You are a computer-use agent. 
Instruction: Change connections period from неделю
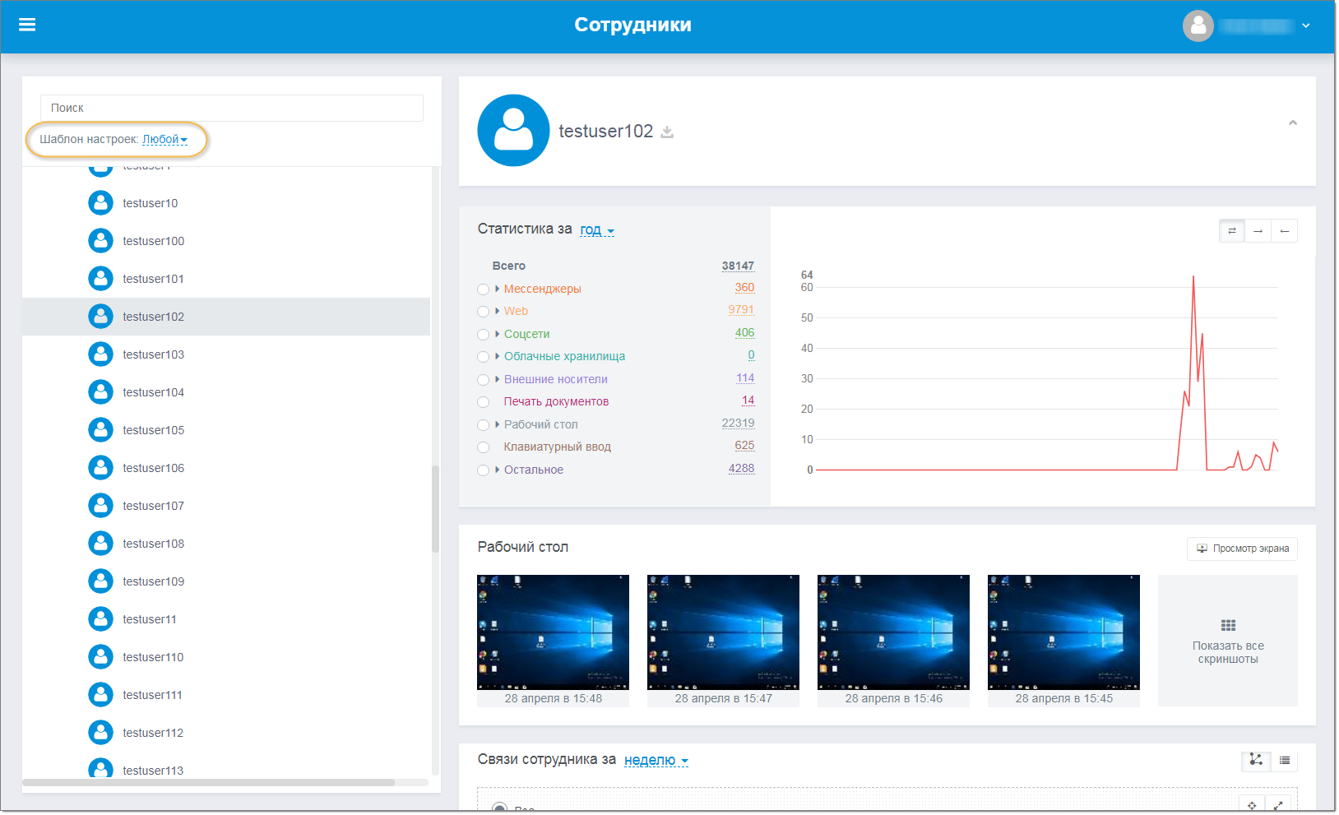point(656,761)
